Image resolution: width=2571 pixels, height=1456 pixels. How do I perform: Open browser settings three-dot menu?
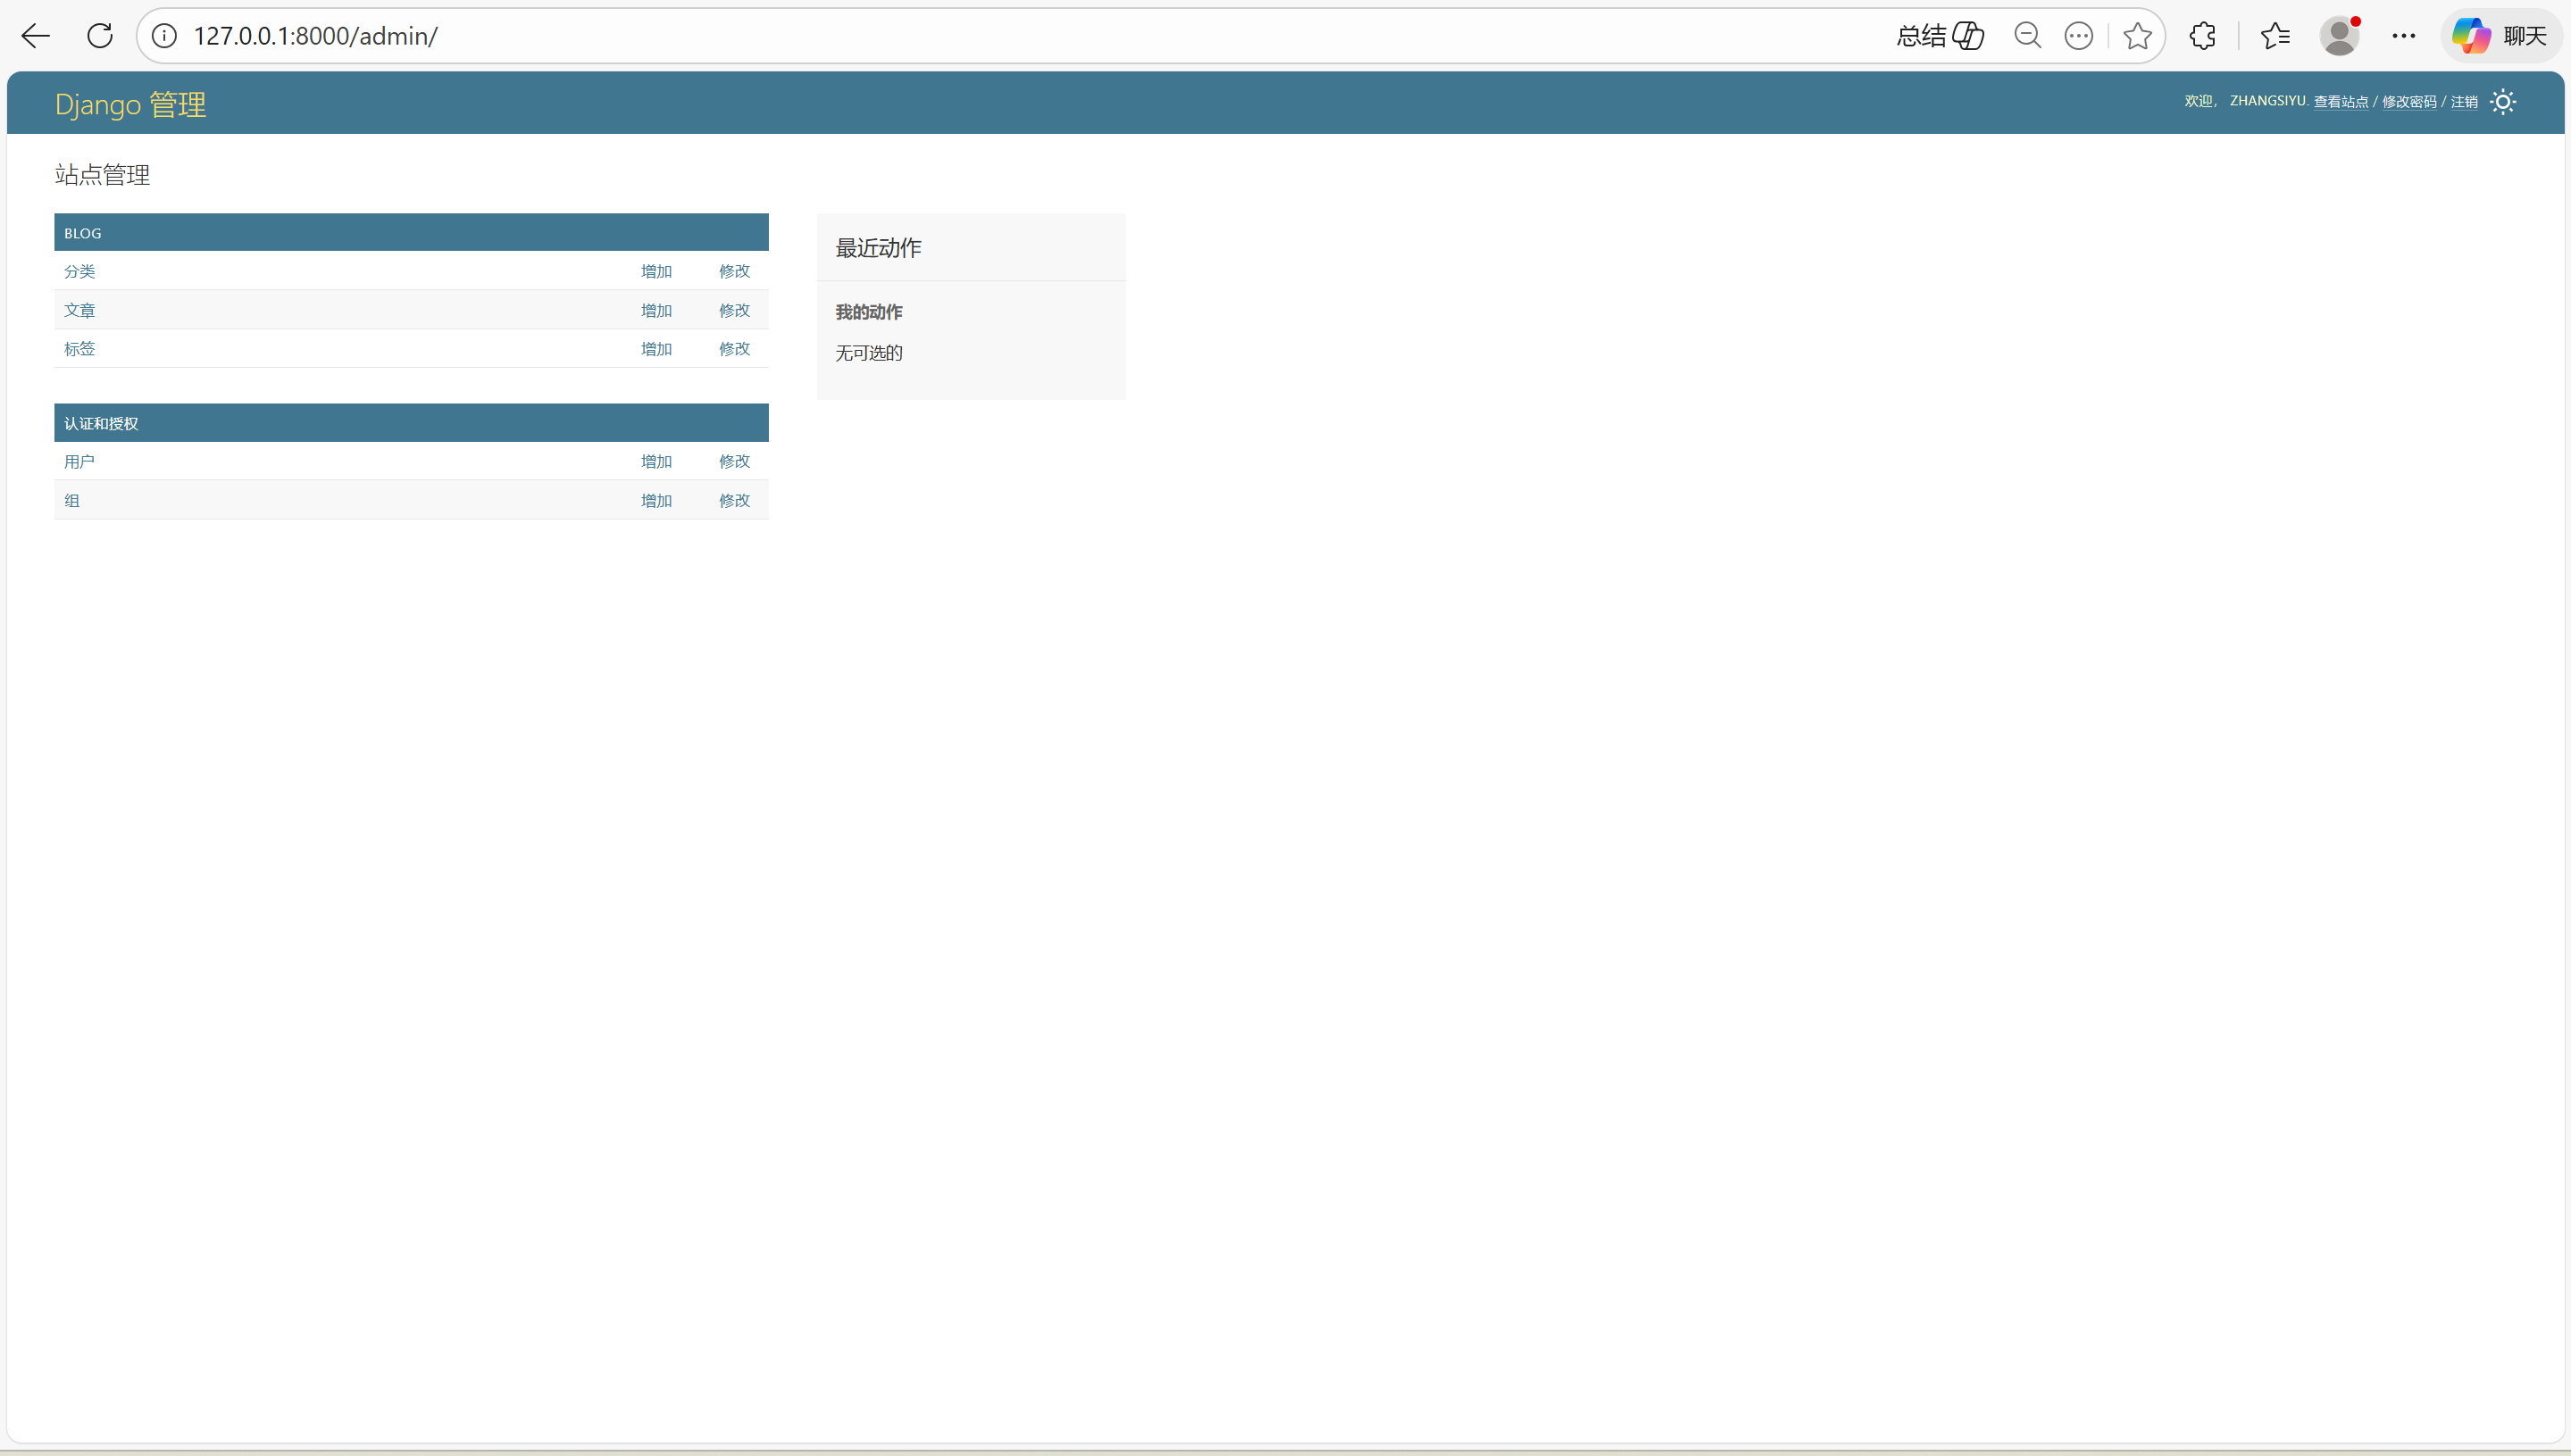pyautogui.click(x=2403, y=36)
